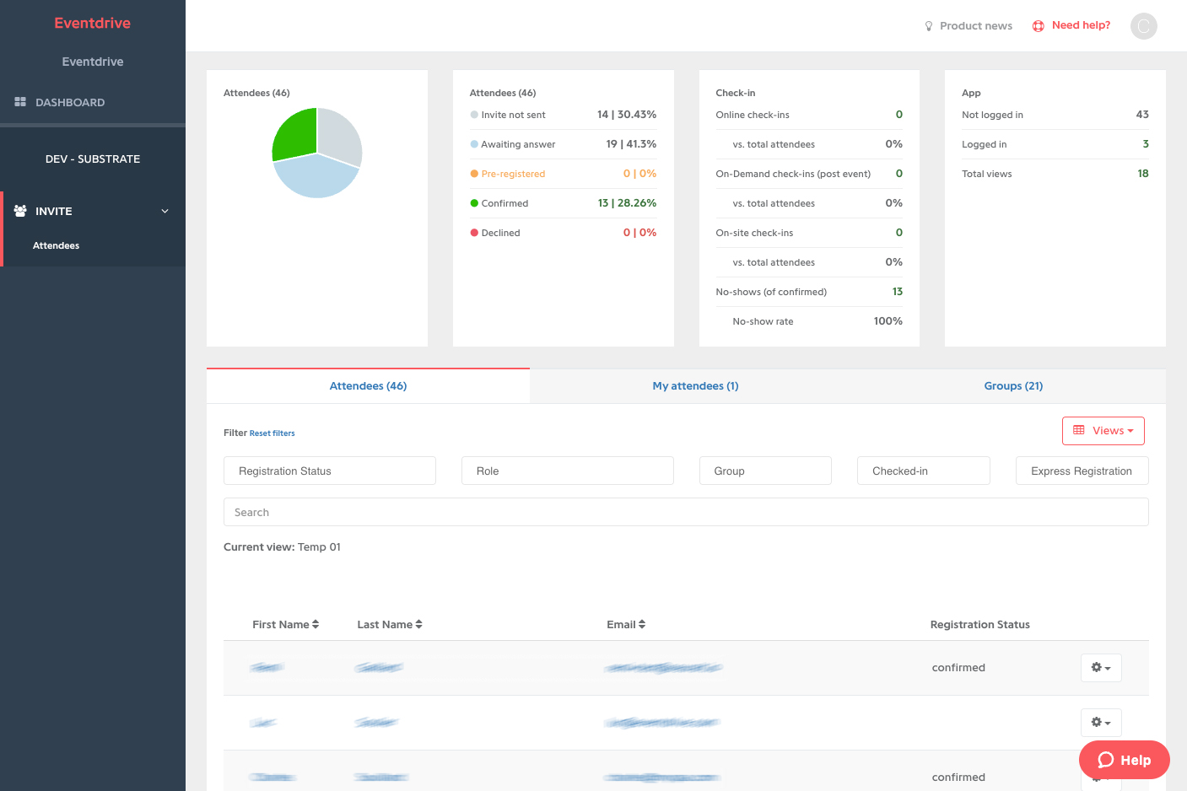
Task: Switch to Groups (21) tab
Action: (1013, 386)
